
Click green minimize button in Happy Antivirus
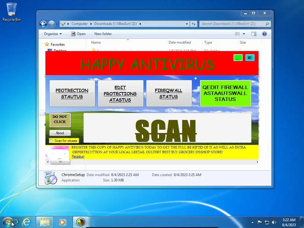pos(238,58)
